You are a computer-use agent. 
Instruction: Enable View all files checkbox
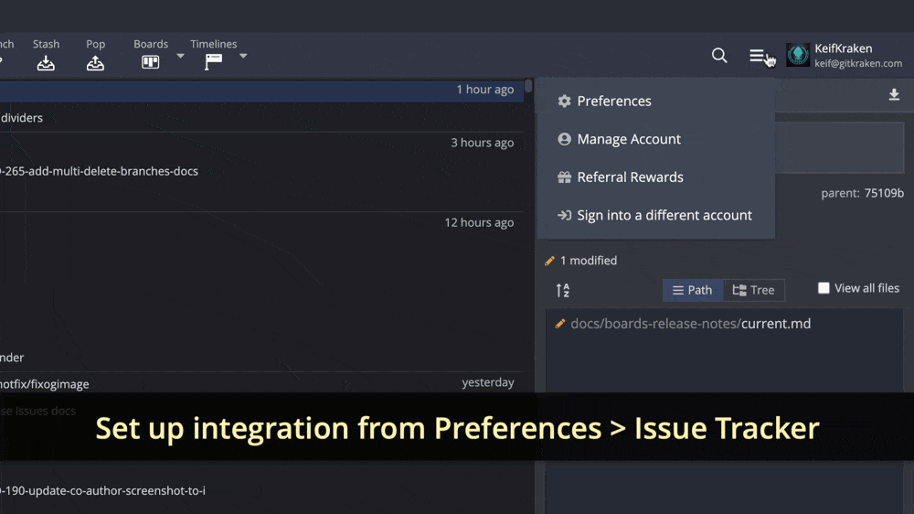click(x=824, y=288)
